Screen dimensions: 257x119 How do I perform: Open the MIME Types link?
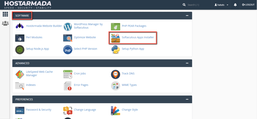129,85
